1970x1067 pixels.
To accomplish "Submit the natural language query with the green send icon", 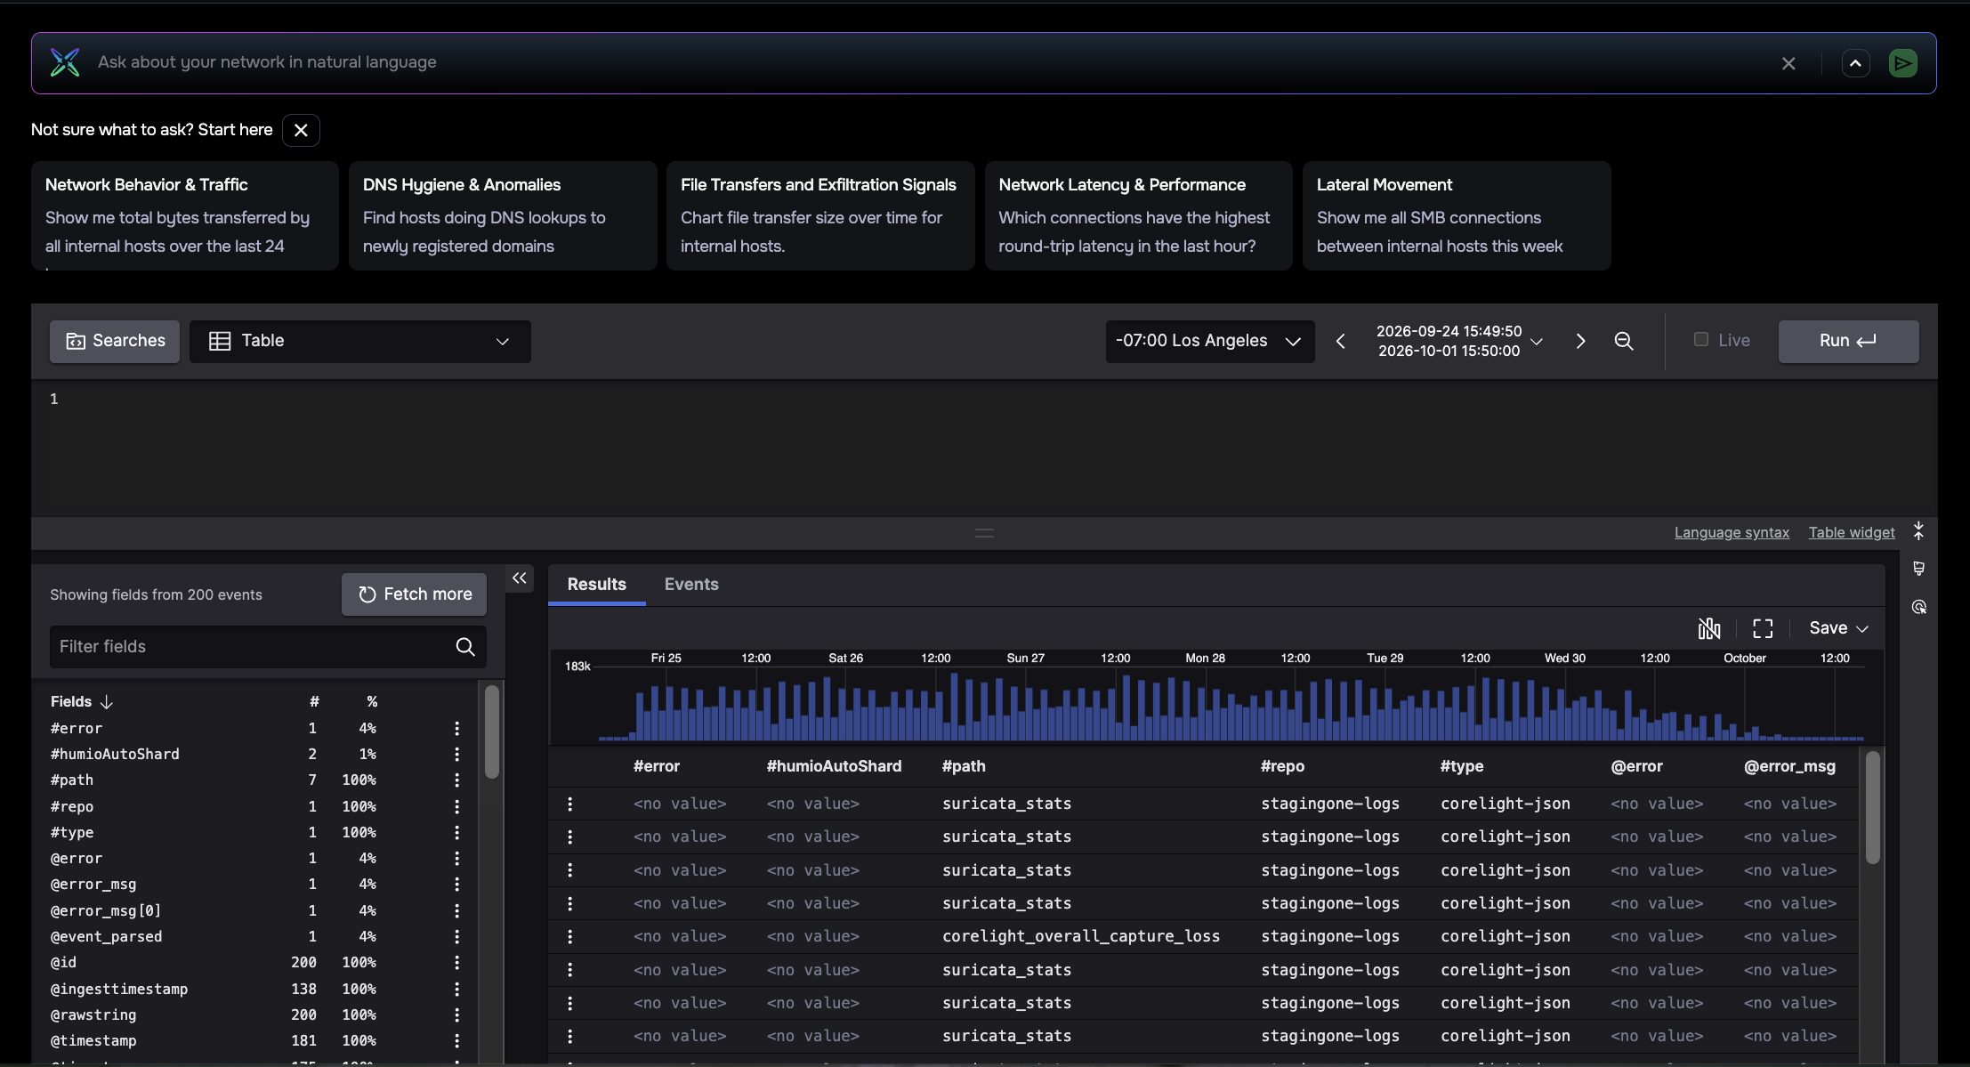I will 1902,63.
